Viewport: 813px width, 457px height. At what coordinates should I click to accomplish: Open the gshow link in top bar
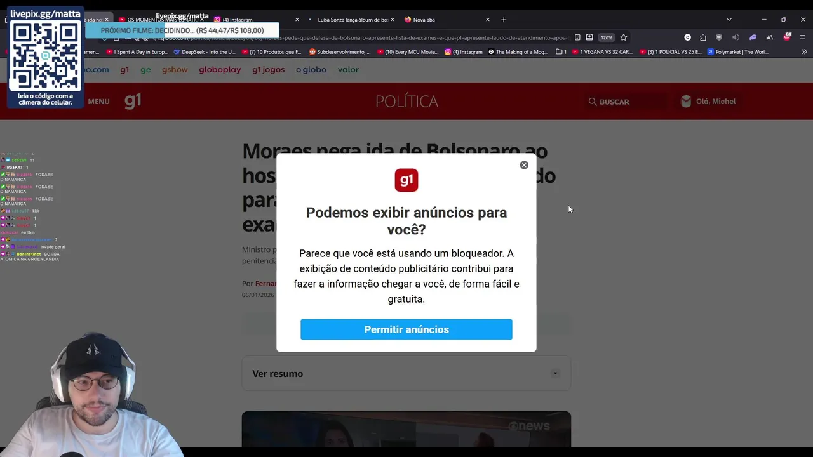(175, 70)
